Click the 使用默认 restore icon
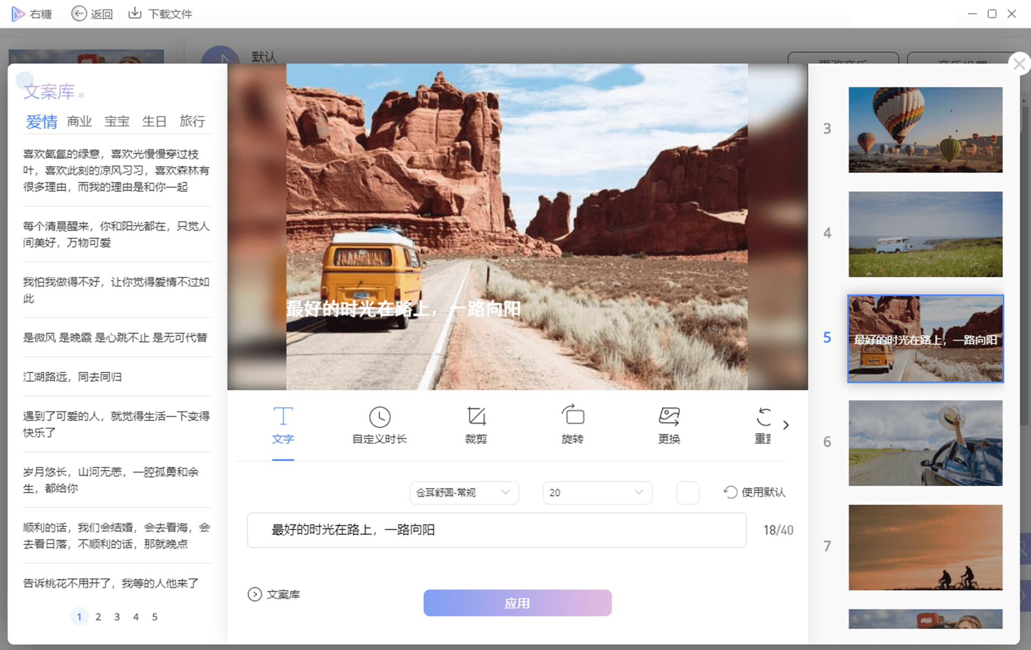This screenshot has width=1031, height=650. 730,492
